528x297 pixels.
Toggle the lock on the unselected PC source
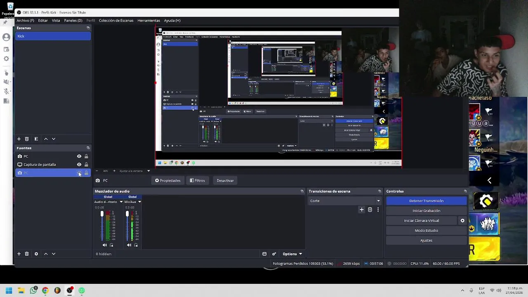click(x=86, y=156)
